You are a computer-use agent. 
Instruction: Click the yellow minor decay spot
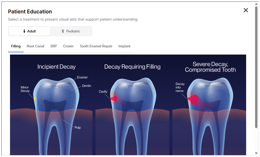[x=35, y=99]
